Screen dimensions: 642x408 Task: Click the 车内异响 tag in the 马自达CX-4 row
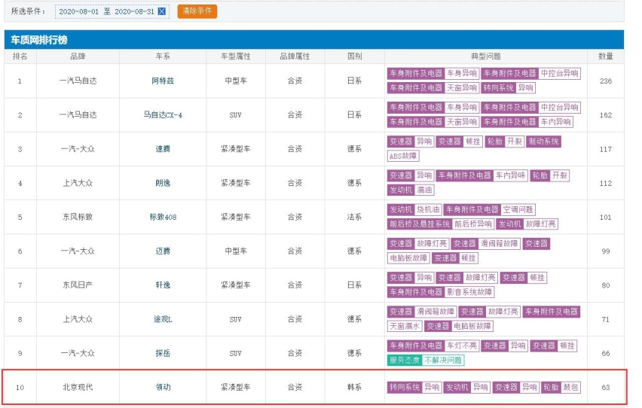click(555, 122)
